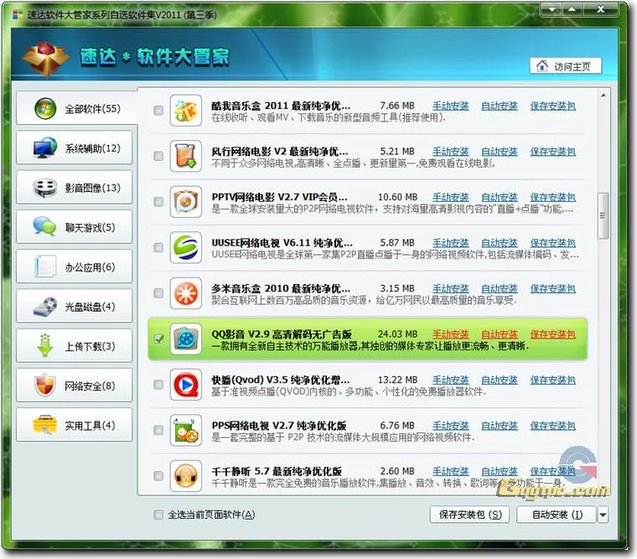Open the 网络安全(8) category
Image resolution: width=637 pixels, height=559 pixels.
[75, 386]
